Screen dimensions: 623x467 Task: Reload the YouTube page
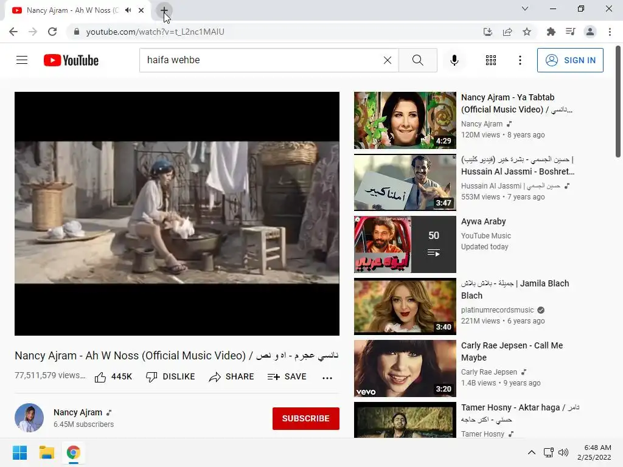(52, 32)
